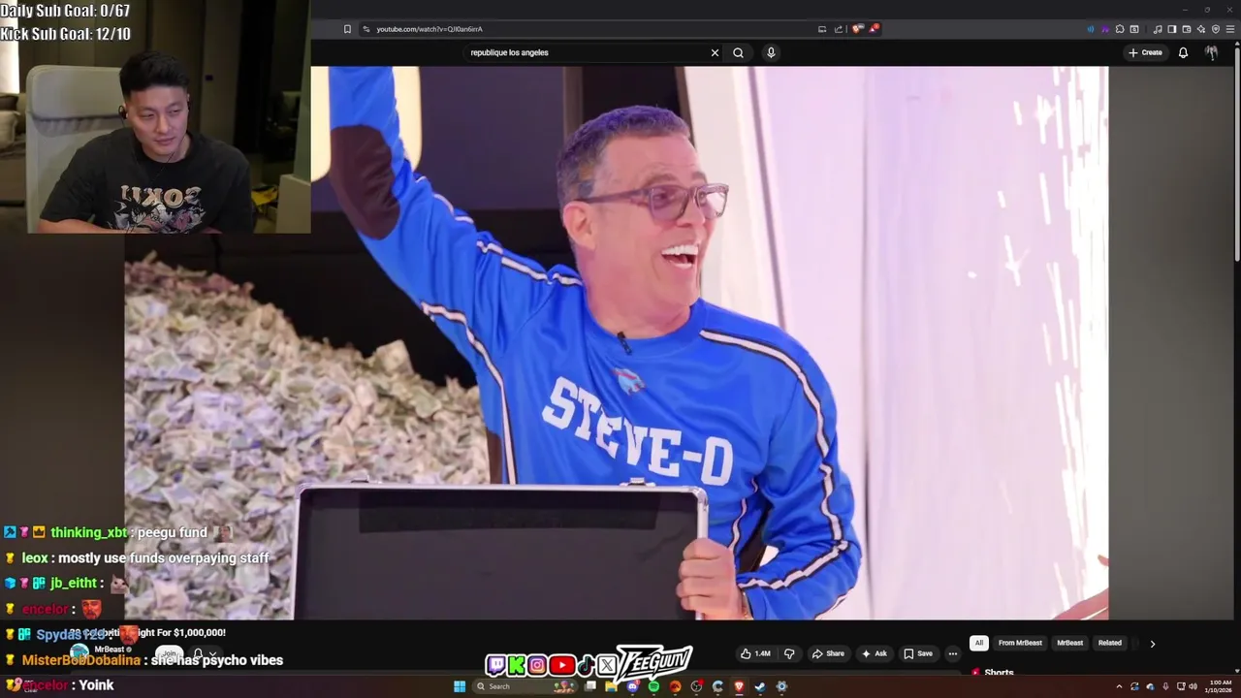Open the three-dot more actions menu
1241x698 pixels.
point(953,653)
